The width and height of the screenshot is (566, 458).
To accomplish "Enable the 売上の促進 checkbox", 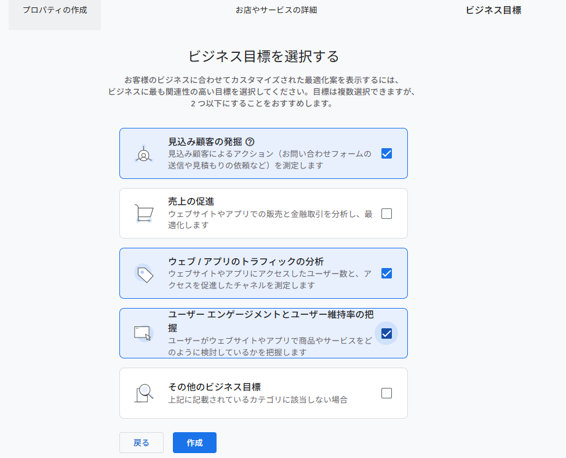I will click(x=386, y=214).
